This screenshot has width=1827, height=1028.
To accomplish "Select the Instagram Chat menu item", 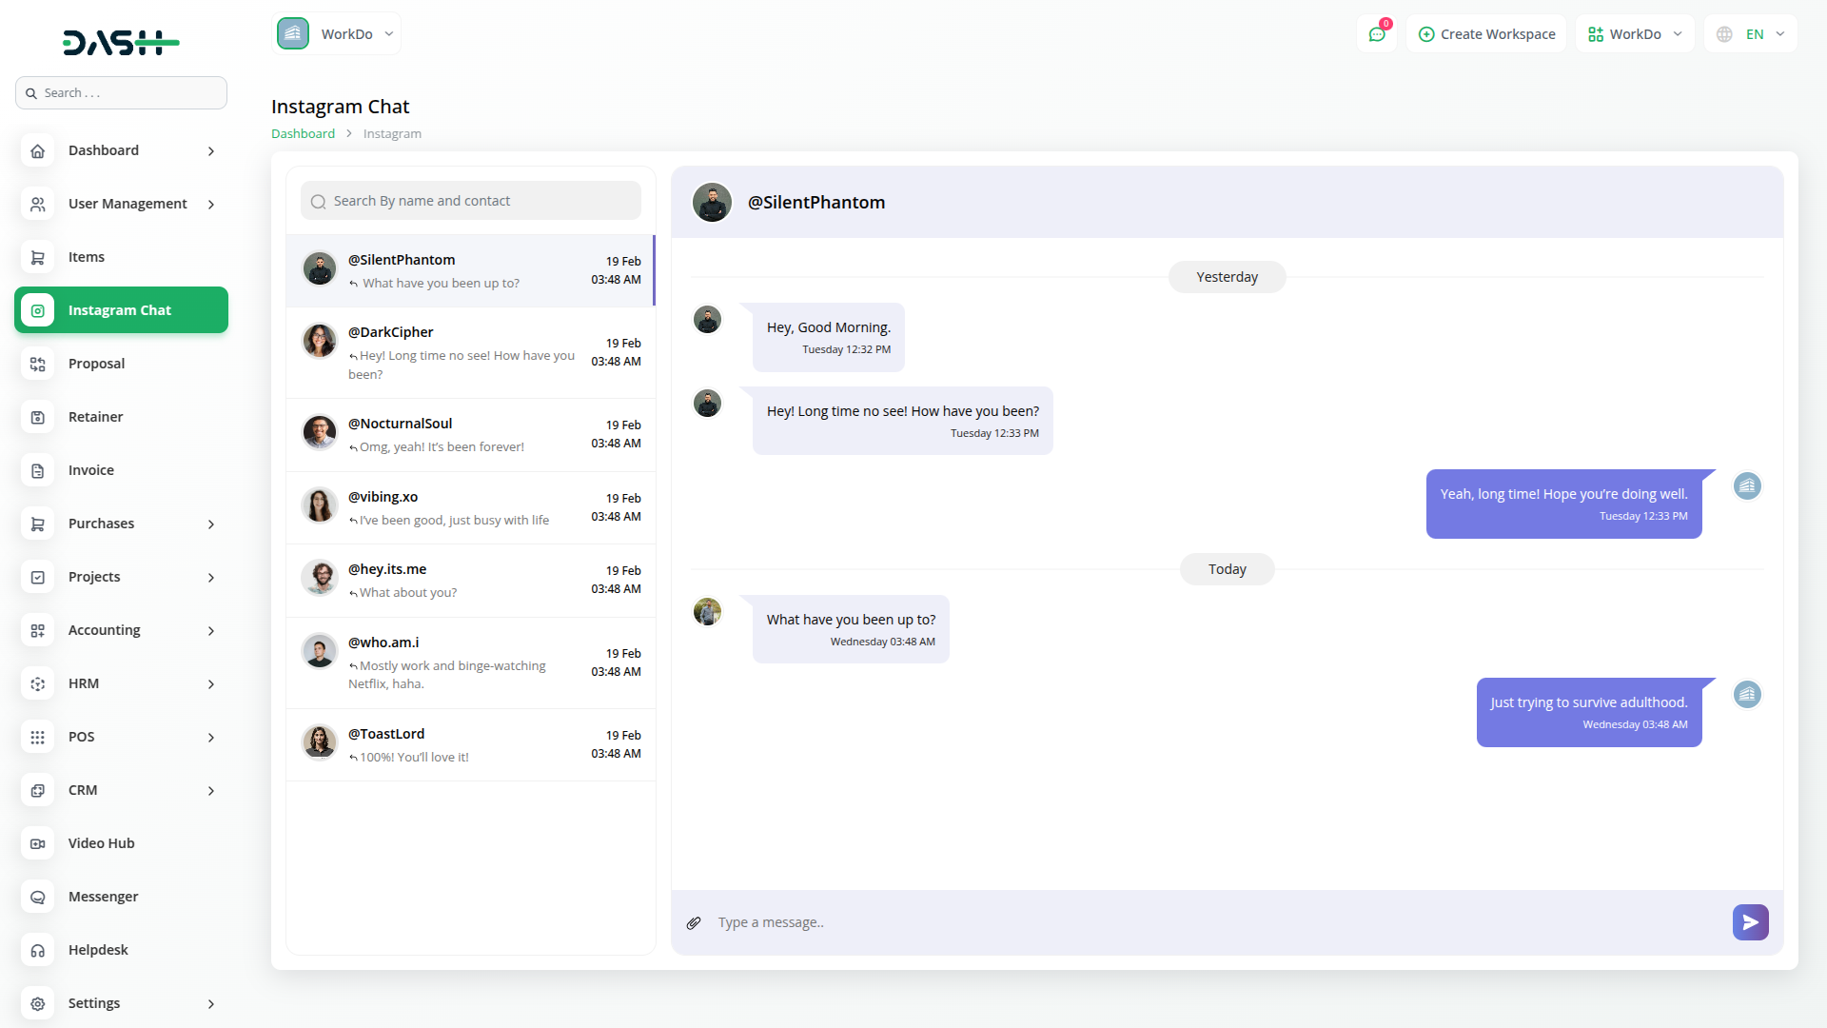I will click(x=121, y=310).
